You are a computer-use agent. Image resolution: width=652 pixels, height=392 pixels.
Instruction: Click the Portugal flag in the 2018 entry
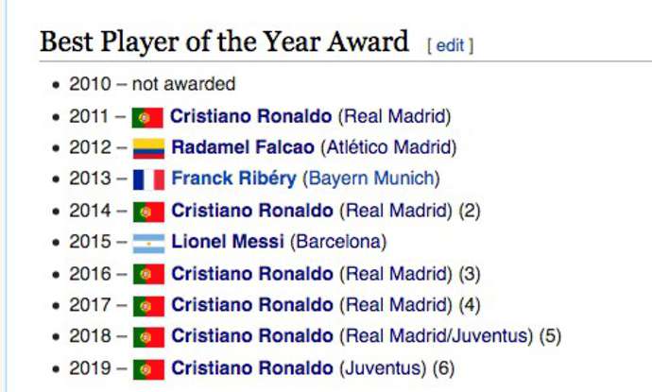[x=148, y=337]
